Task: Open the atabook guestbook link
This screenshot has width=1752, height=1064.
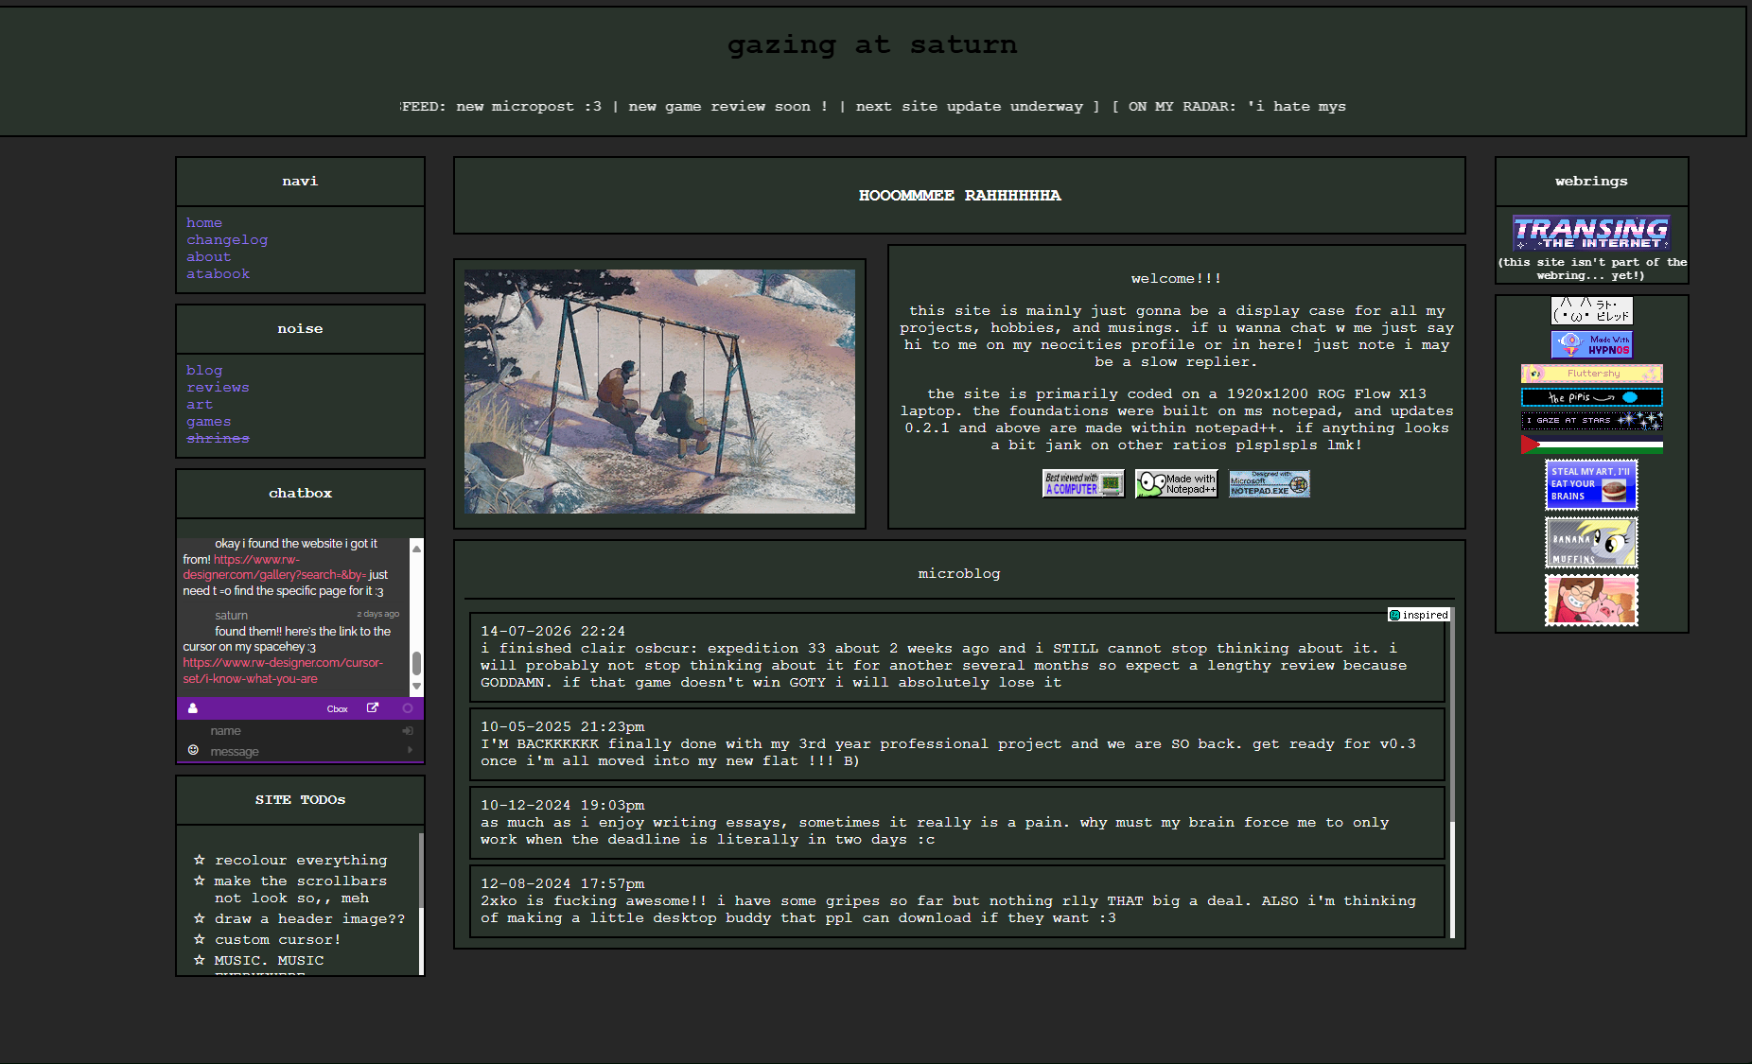Action: pos(218,274)
